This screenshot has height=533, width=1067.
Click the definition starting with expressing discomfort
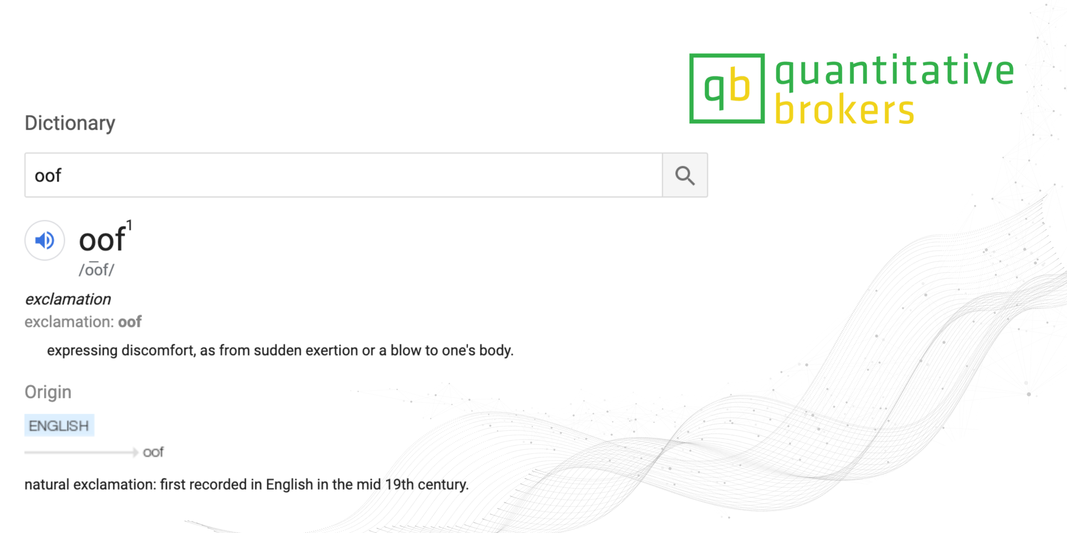(x=280, y=351)
